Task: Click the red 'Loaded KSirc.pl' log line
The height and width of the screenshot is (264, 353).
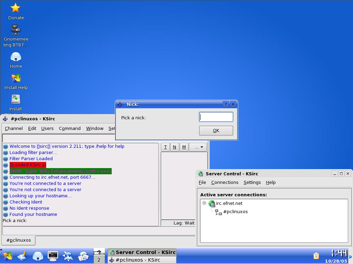Action: [x=28, y=165]
